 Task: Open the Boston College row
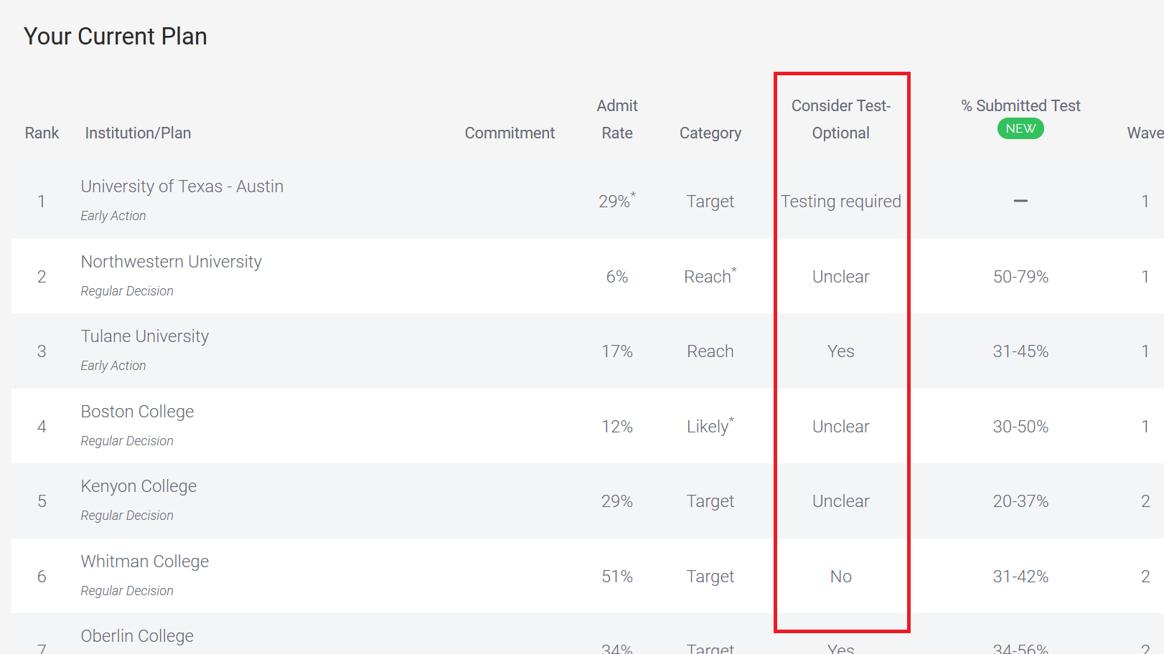click(137, 412)
